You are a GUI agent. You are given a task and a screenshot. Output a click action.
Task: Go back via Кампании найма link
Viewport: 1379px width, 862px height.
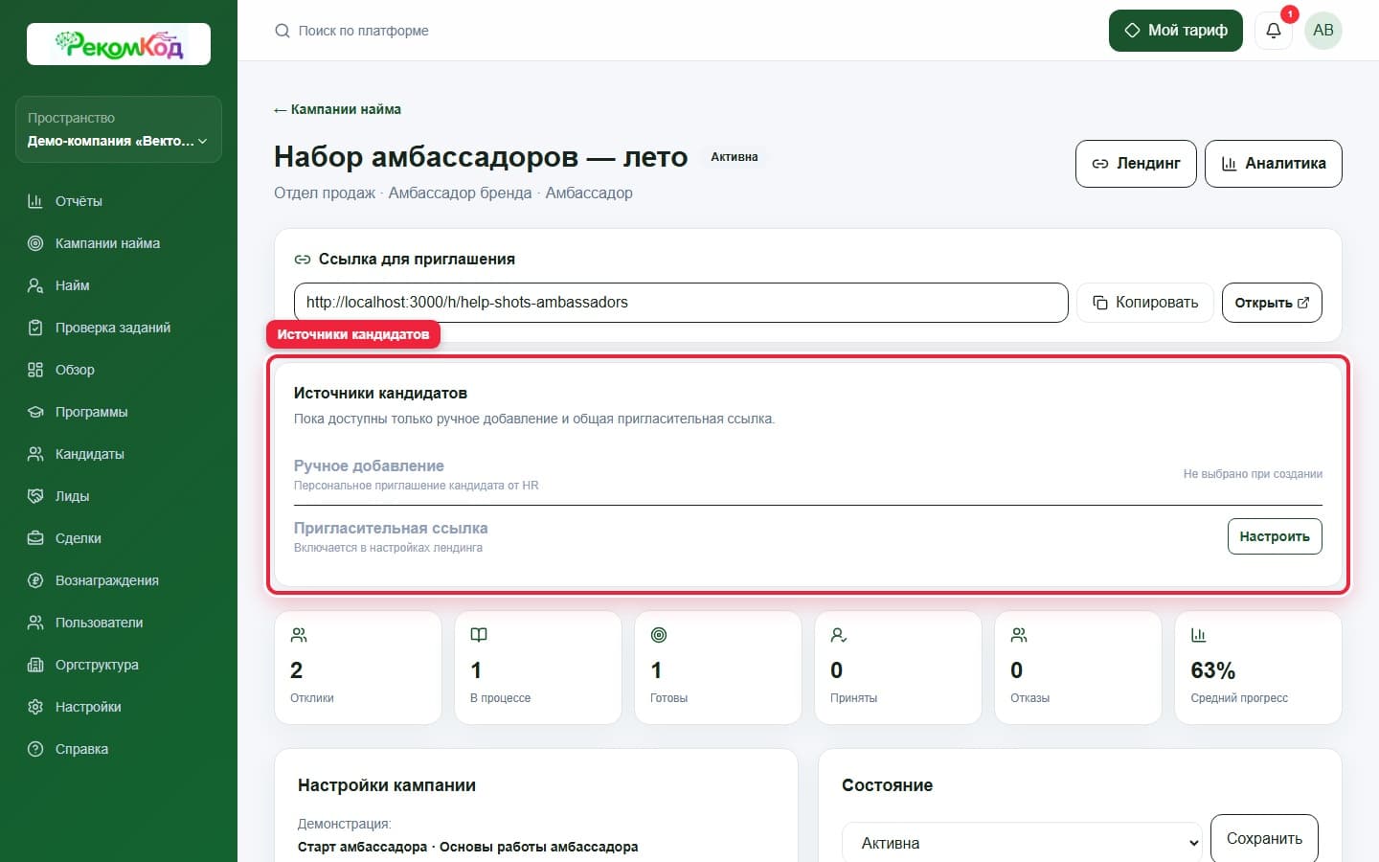click(x=337, y=109)
